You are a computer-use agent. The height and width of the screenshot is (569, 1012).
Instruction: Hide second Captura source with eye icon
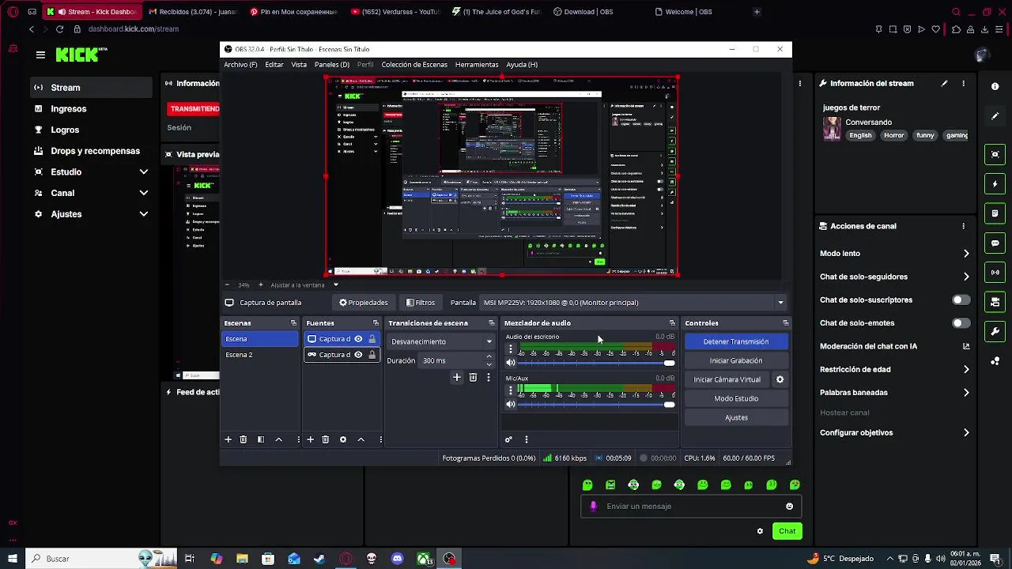358,355
